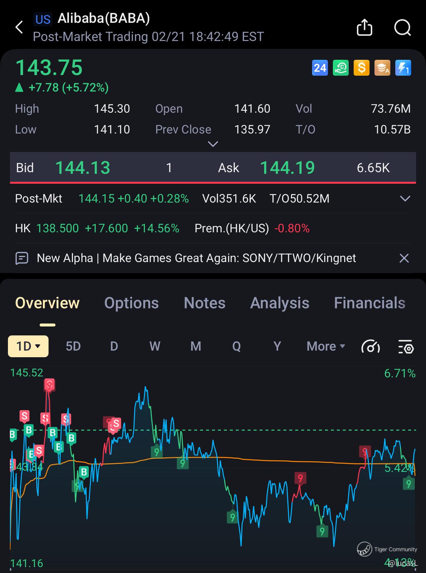Image resolution: width=426 pixels, height=573 pixels.
Task: Switch to the Overview tab
Action: point(48,303)
